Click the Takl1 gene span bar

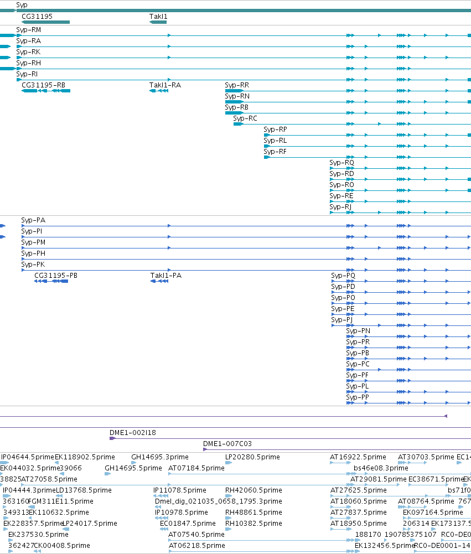158,22
